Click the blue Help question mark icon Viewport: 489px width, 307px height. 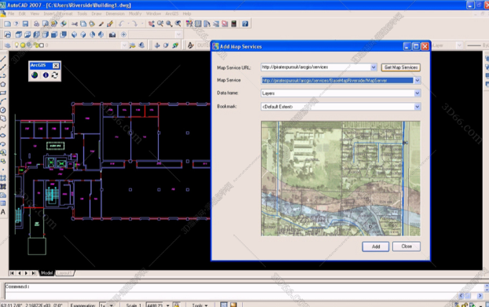click(x=245, y=24)
